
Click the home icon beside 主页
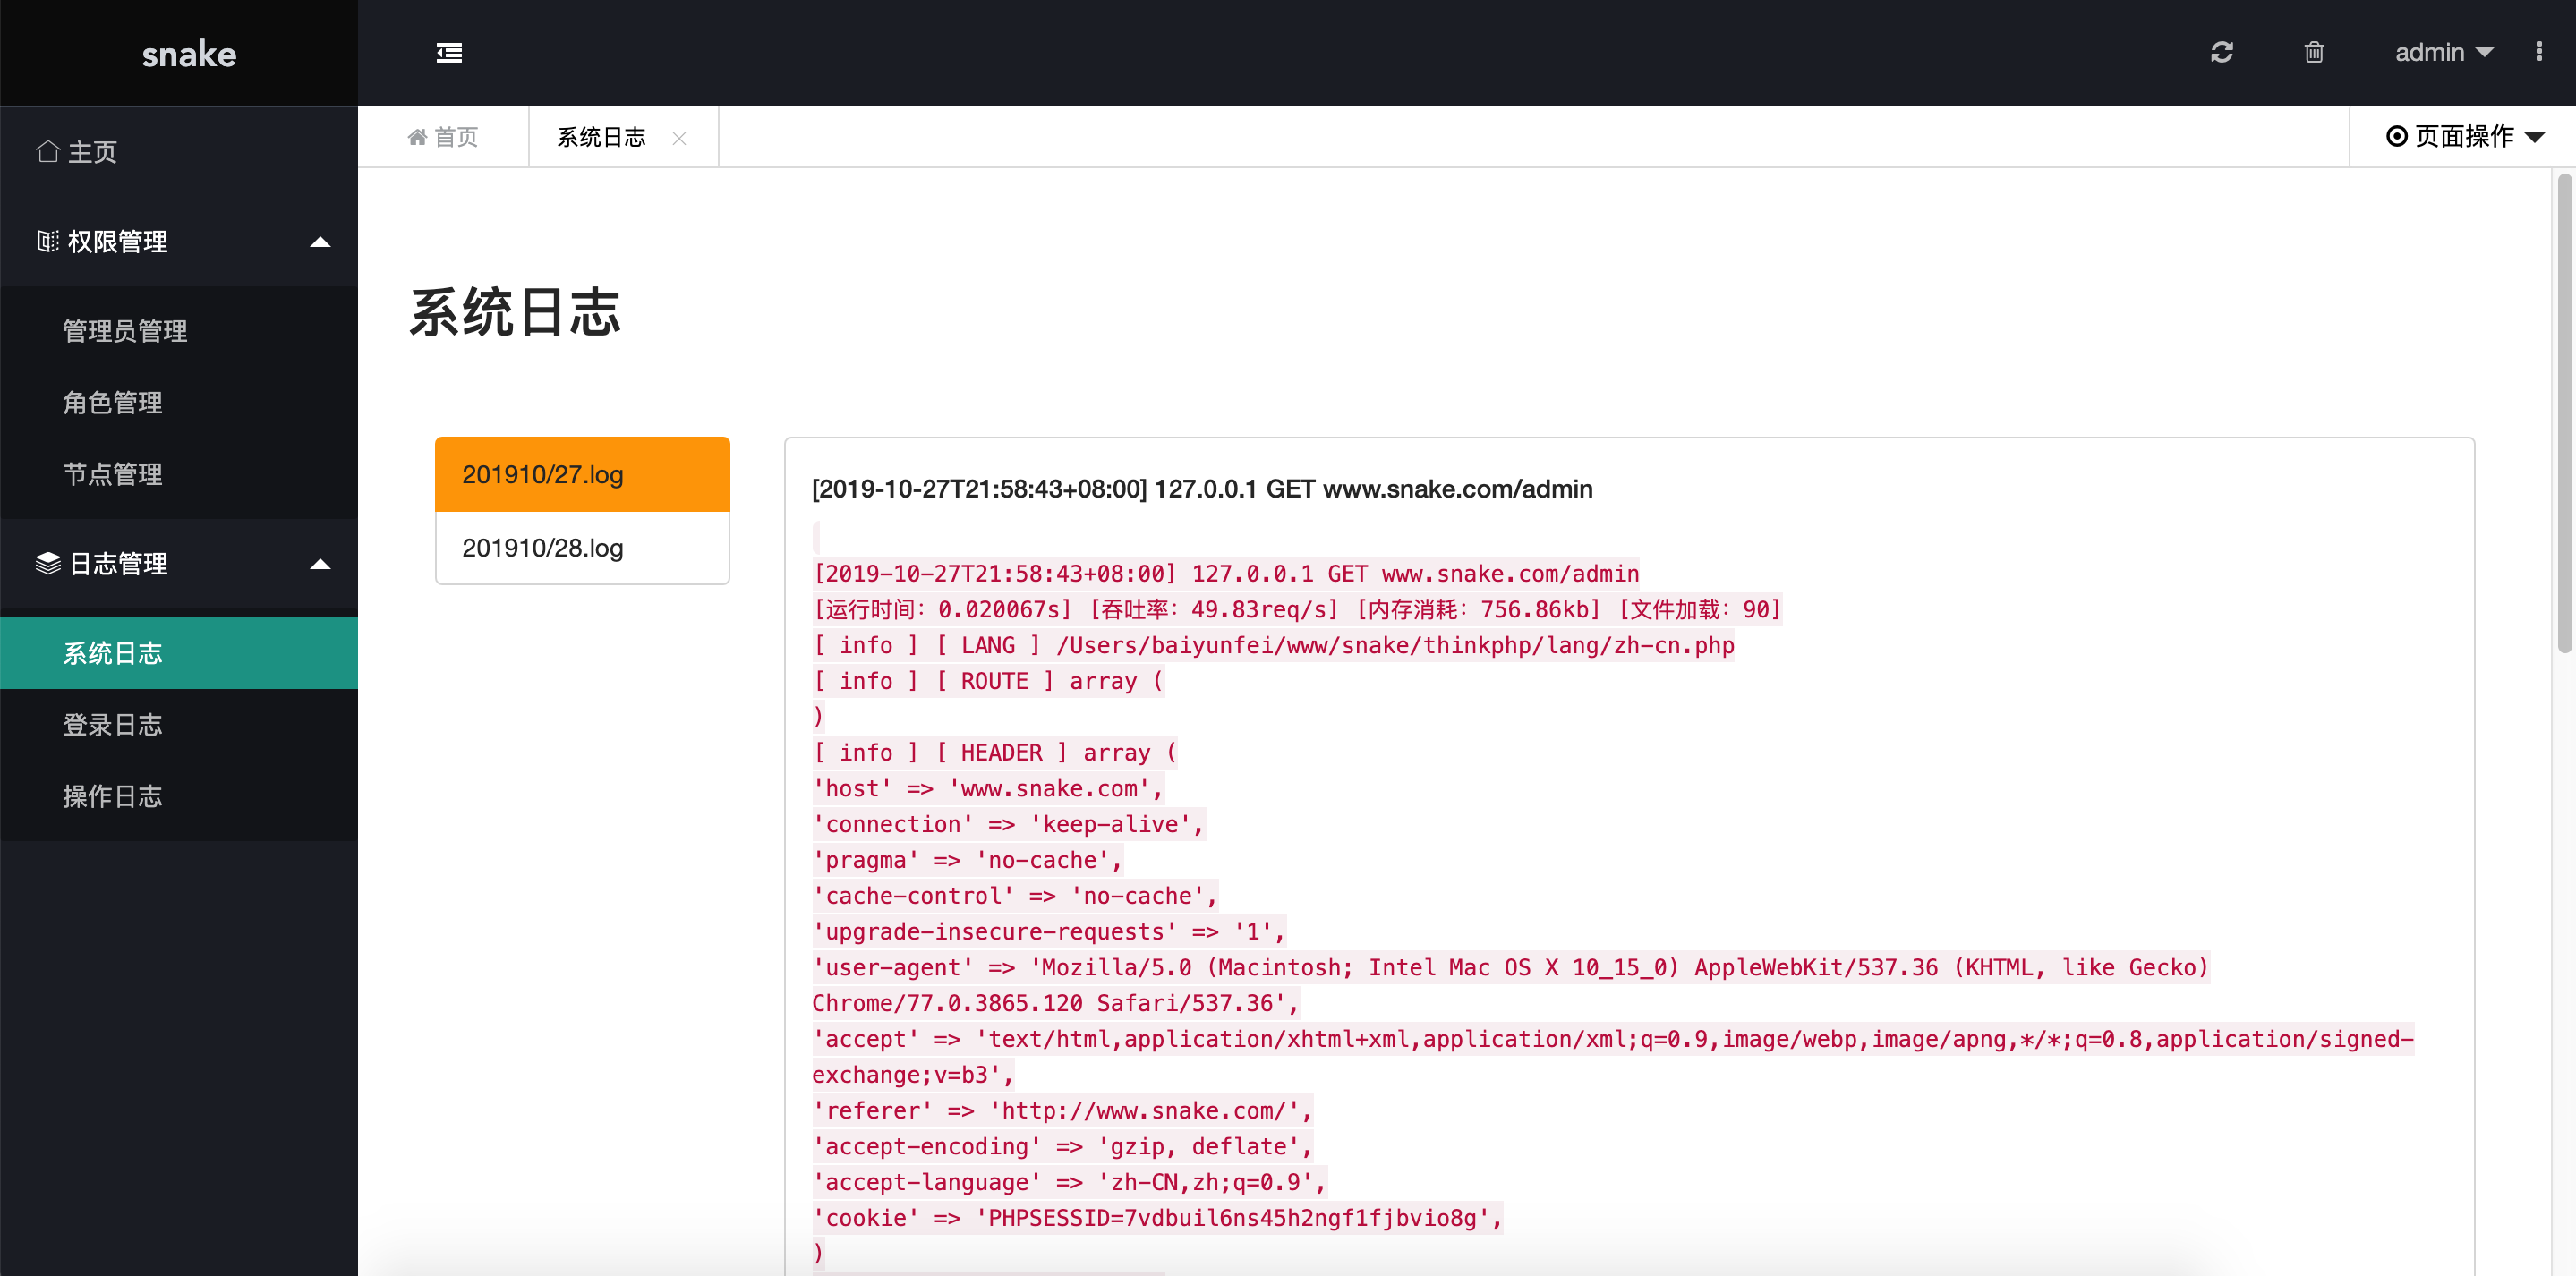pyautogui.click(x=47, y=151)
